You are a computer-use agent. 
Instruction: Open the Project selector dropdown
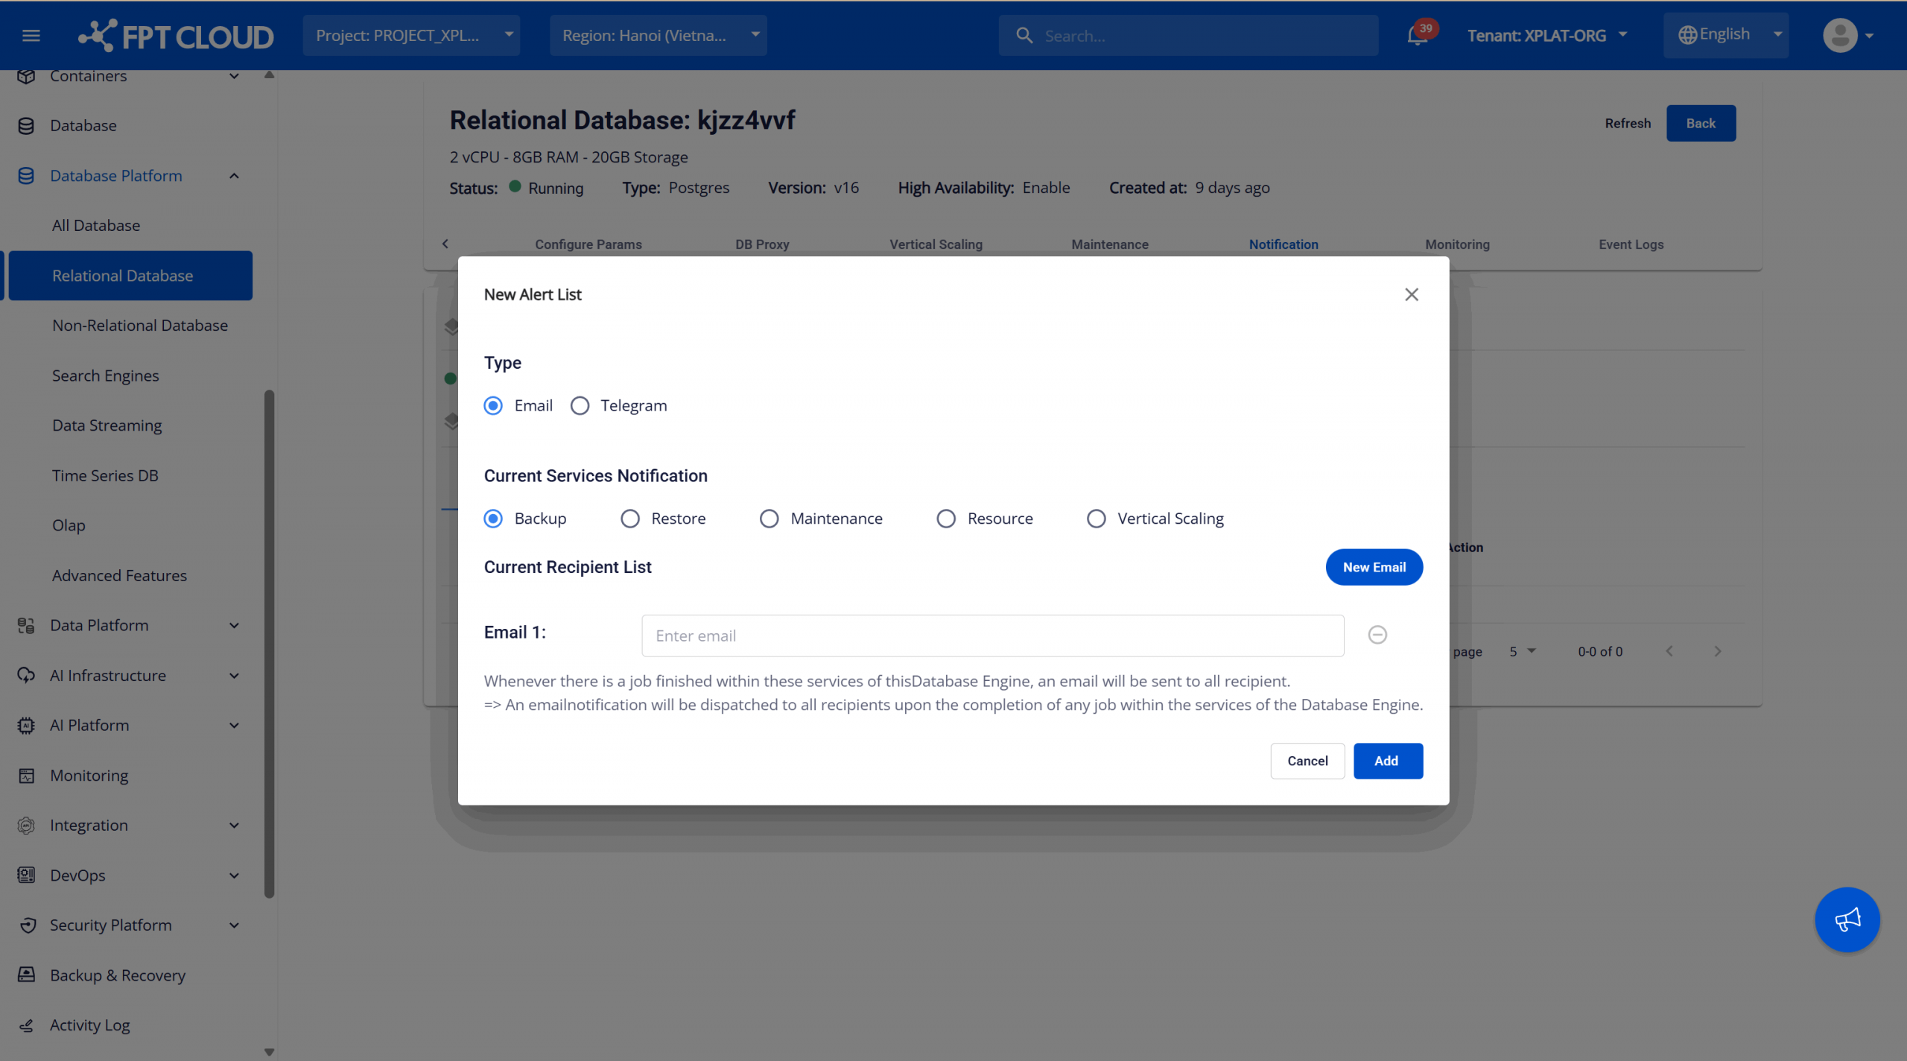(x=411, y=35)
